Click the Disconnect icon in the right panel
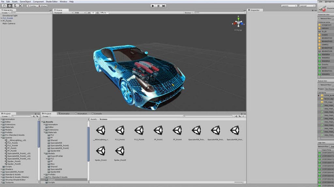Screen dimensions: 334x187 [322, 8]
